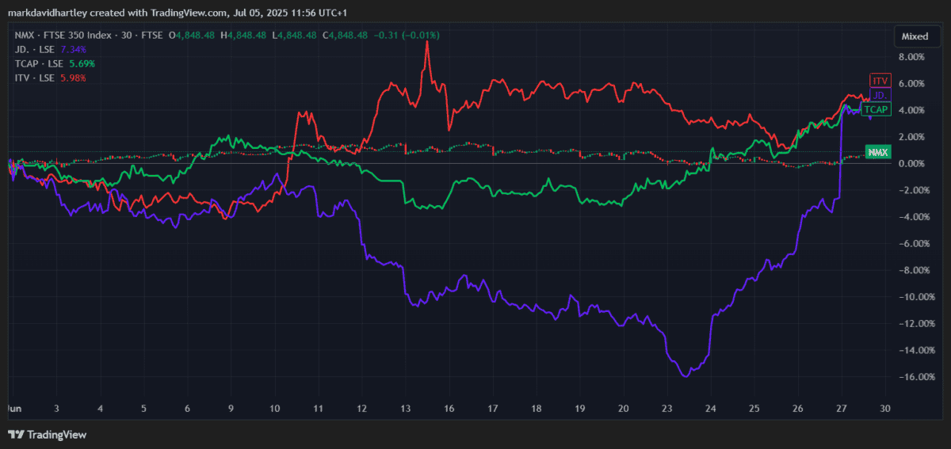Click the green NMX price scale label

point(876,152)
